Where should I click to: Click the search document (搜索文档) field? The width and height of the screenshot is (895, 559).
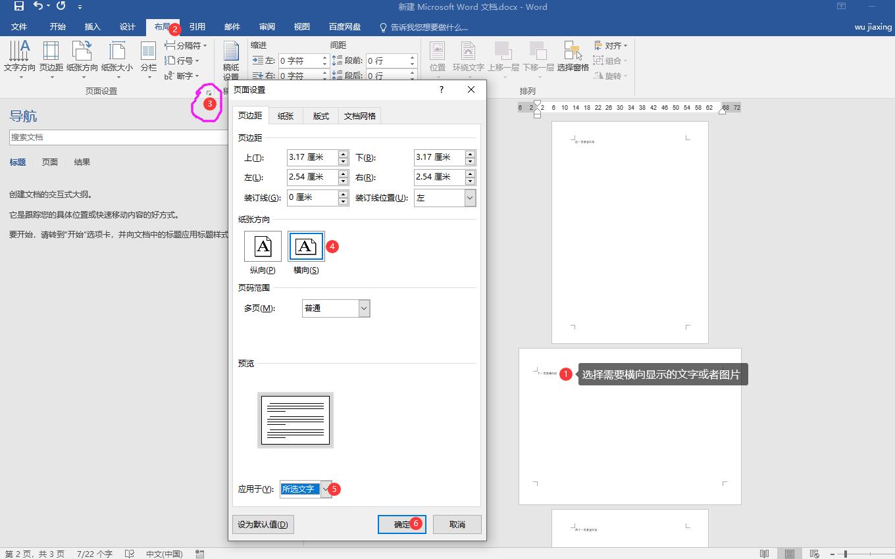118,137
